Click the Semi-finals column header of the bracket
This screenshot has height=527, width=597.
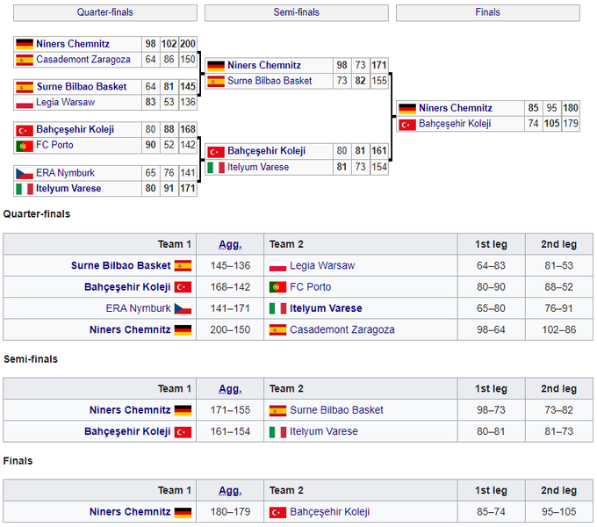tap(296, 12)
